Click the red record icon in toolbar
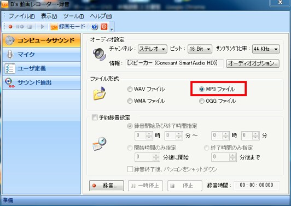The height and width of the screenshot is (206, 291). pyautogui.click(x=10, y=27)
